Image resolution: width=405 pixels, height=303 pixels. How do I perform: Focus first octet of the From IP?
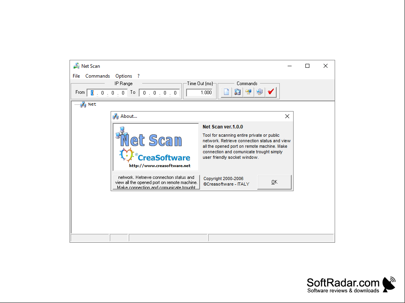[x=92, y=93]
